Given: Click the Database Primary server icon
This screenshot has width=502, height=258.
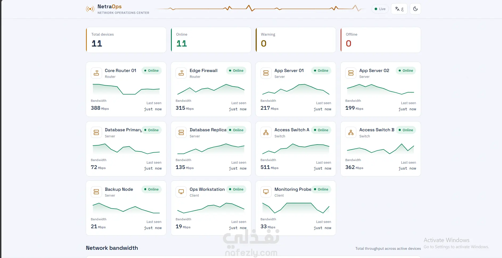Looking at the screenshot, I should tap(96, 132).
